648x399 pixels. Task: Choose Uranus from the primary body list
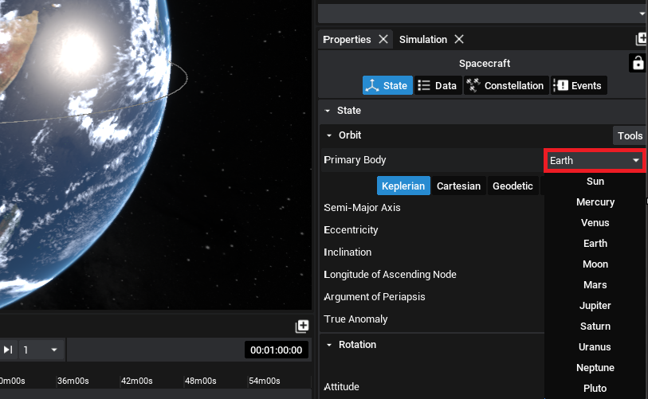[595, 346]
